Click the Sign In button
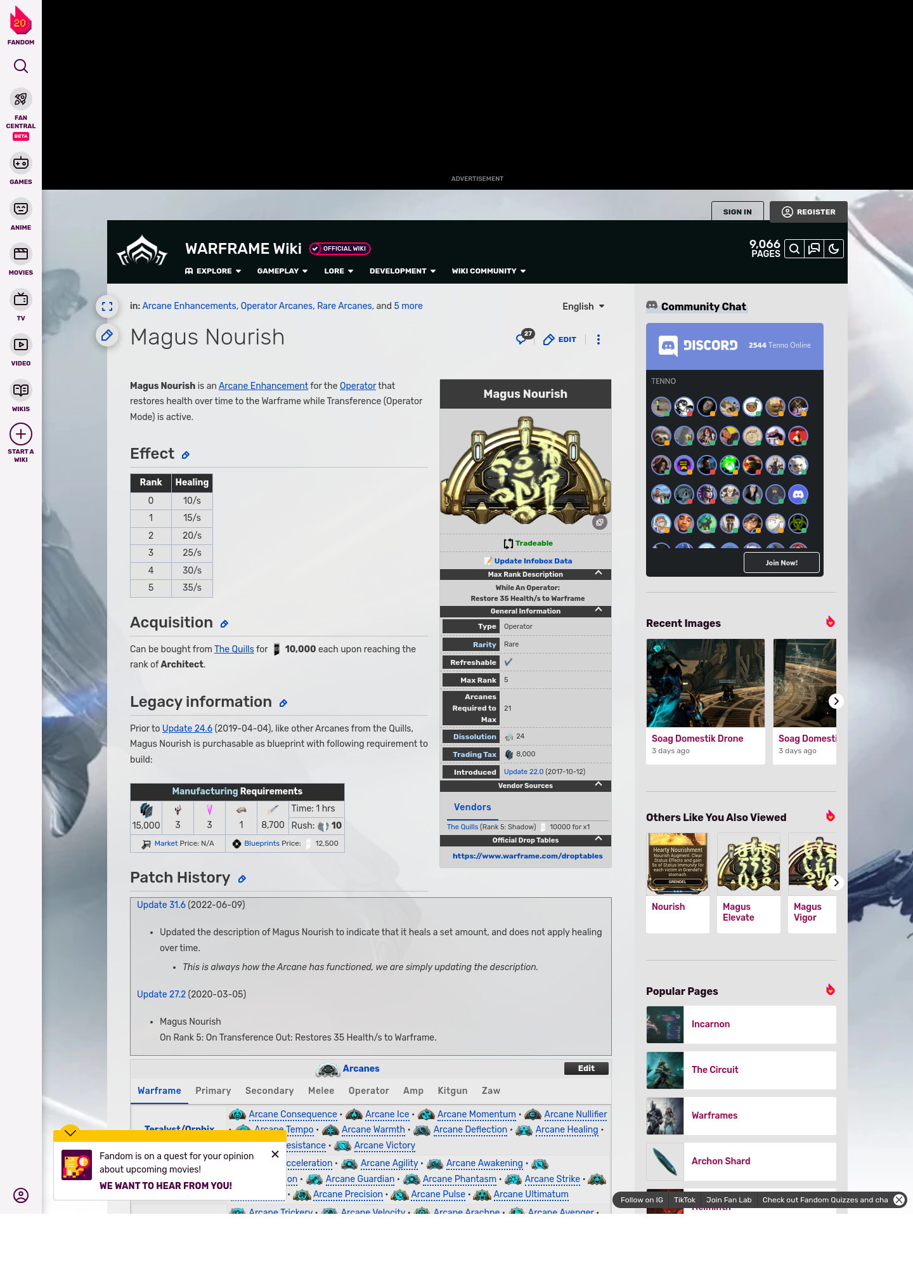The width and height of the screenshot is (913, 1269). 737,212
